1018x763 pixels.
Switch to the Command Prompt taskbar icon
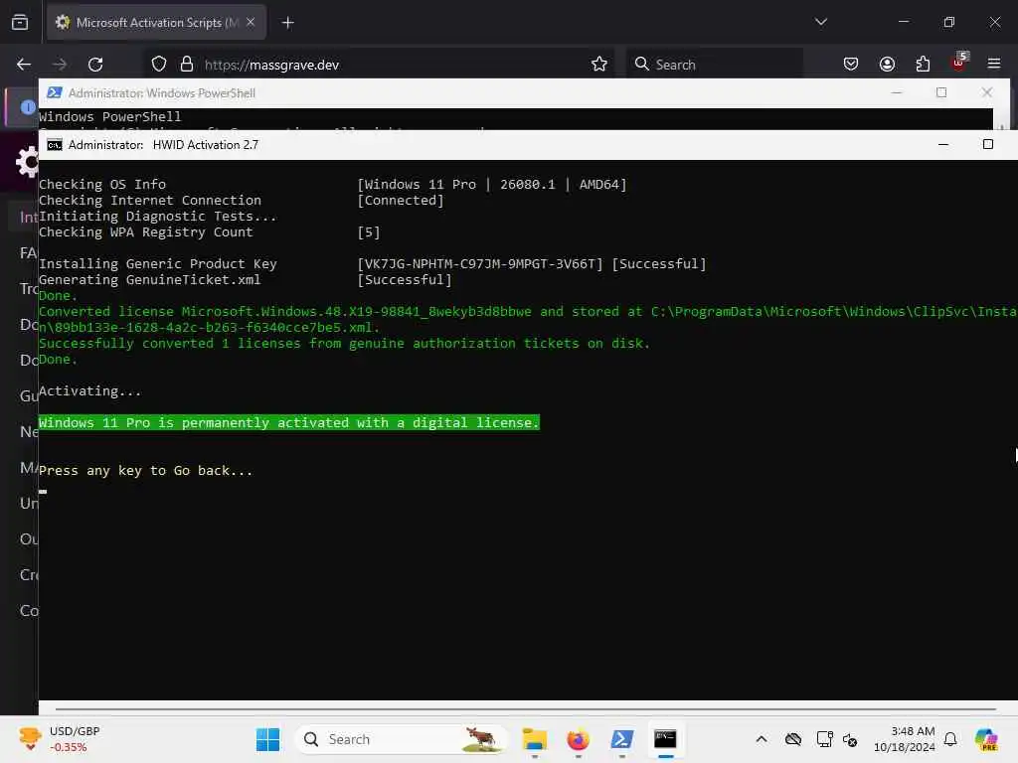pos(665,739)
